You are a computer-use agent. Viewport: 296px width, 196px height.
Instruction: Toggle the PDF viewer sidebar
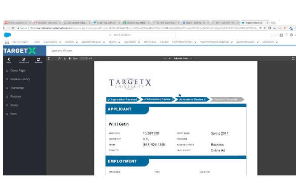49,58
